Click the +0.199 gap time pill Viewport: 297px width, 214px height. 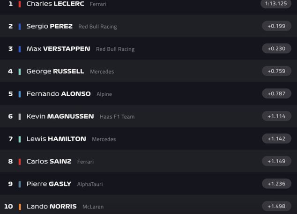point(276,26)
